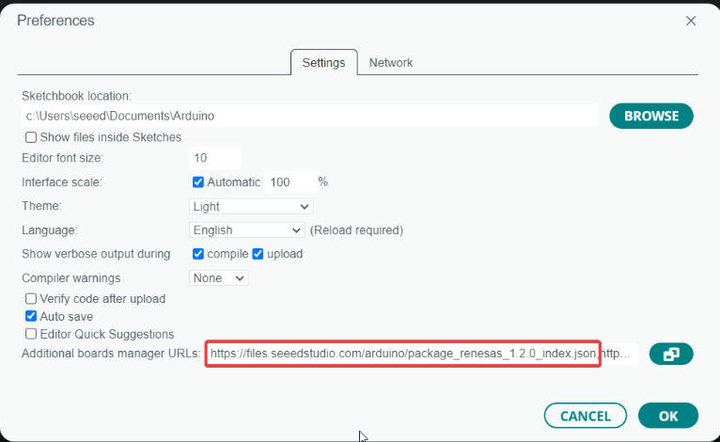Click the Theme label
Viewport: 720px width, 442px height.
tap(41, 206)
